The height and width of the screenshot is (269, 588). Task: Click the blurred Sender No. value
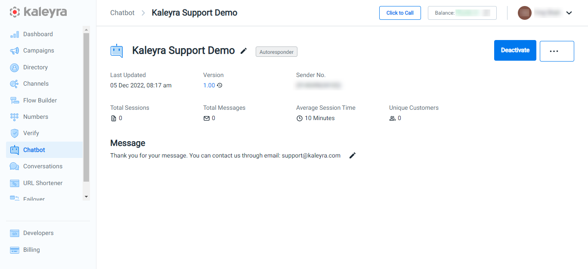coord(319,86)
